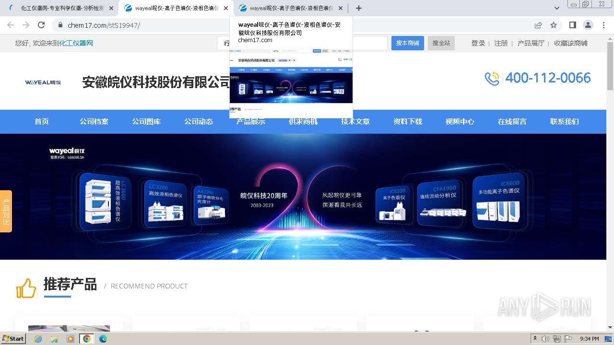
Task: Expand the tab search dropdown
Action: click(x=557, y=8)
